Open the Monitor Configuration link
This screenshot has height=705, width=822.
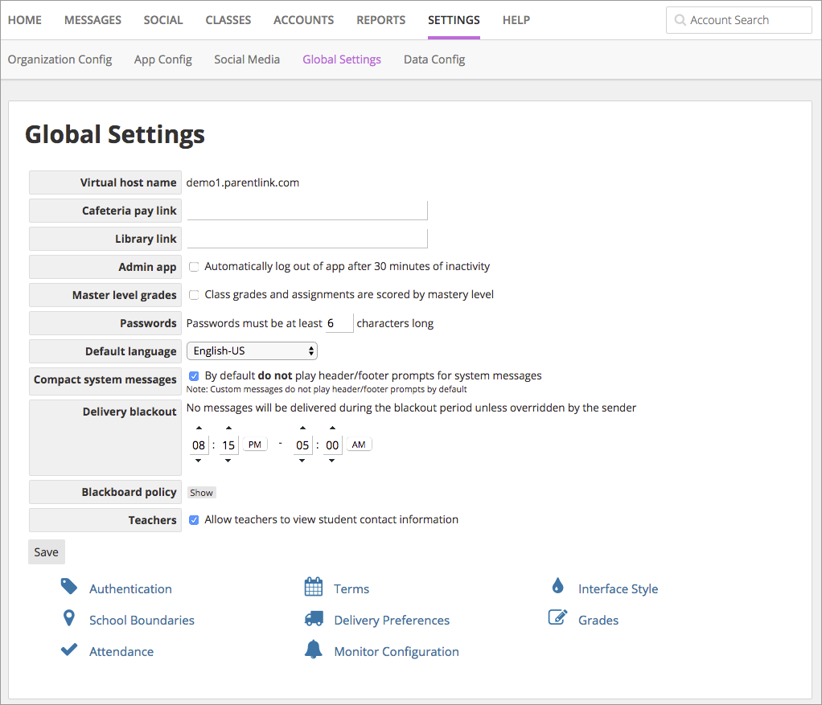click(x=397, y=652)
